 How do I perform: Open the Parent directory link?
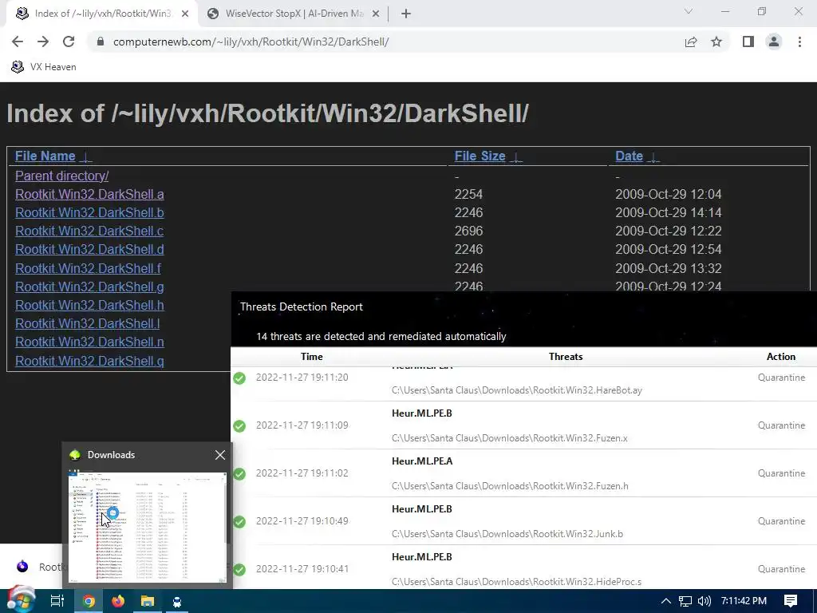(61, 176)
